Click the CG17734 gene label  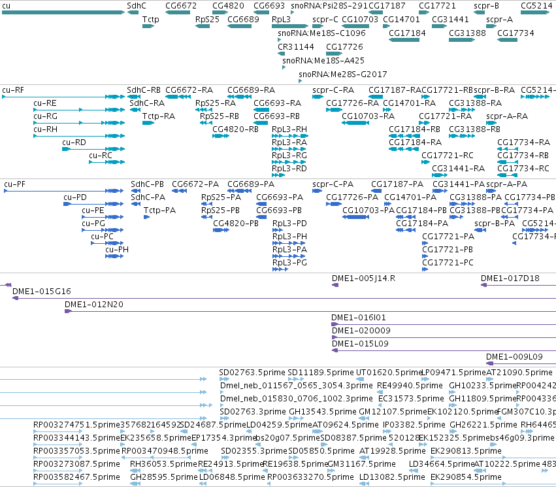point(515,33)
